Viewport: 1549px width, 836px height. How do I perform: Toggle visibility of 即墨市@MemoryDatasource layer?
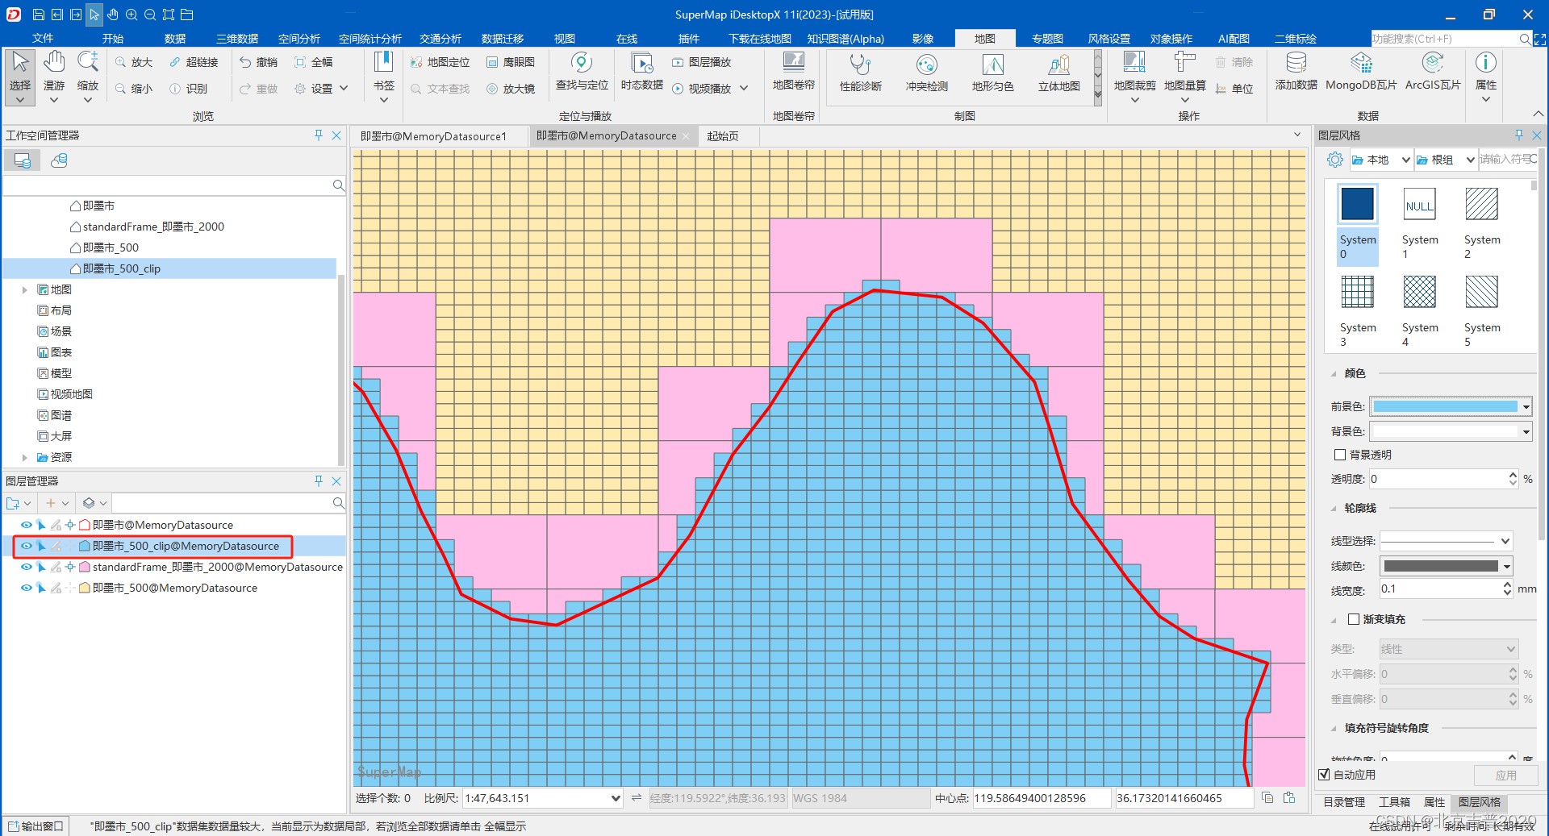[27, 525]
